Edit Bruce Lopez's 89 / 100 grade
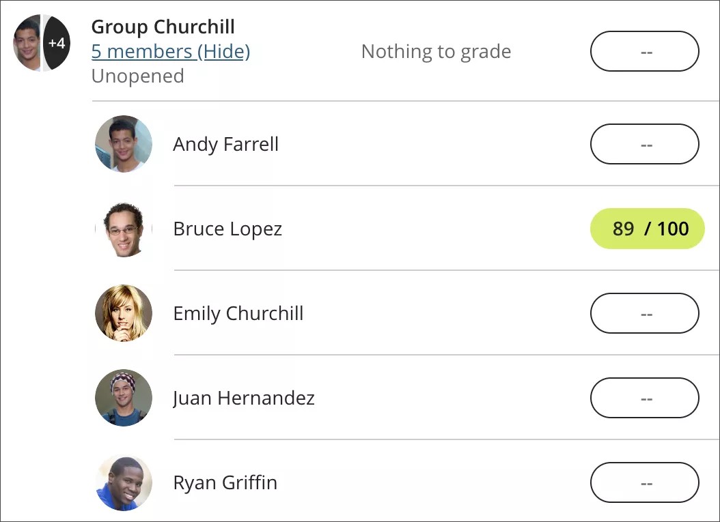The width and height of the screenshot is (720, 522). click(646, 229)
